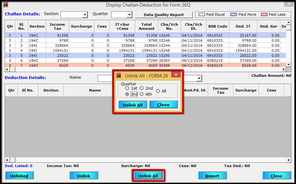Open the Quarter dropdown in Challan Details
This screenshot has height=184, width=296.
click(x=129, y=15)
